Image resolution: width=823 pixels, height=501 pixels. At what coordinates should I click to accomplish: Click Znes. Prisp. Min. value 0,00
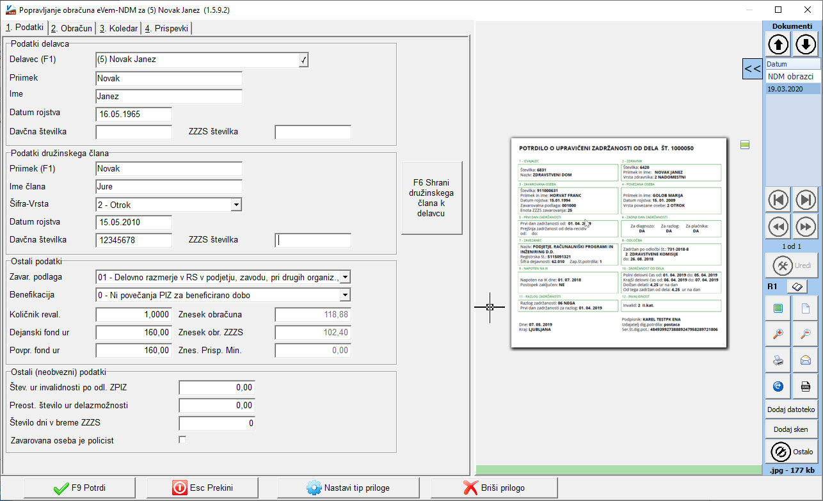[313, 350]
